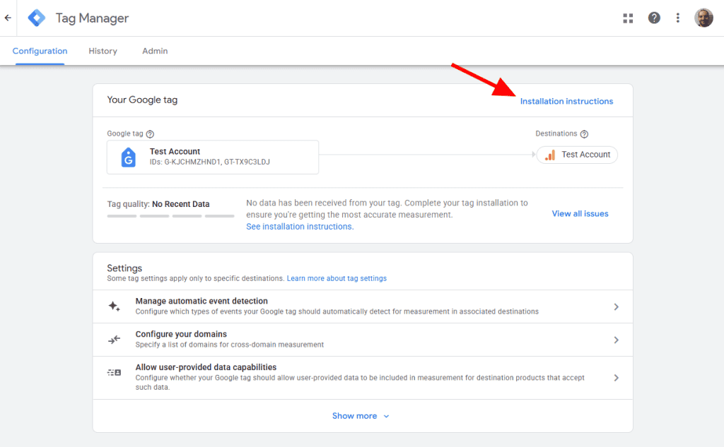The image size is (724, 447).
Task: Click the help icon beside Google tag
Action: pyautogui.click(x=150, y=134)
